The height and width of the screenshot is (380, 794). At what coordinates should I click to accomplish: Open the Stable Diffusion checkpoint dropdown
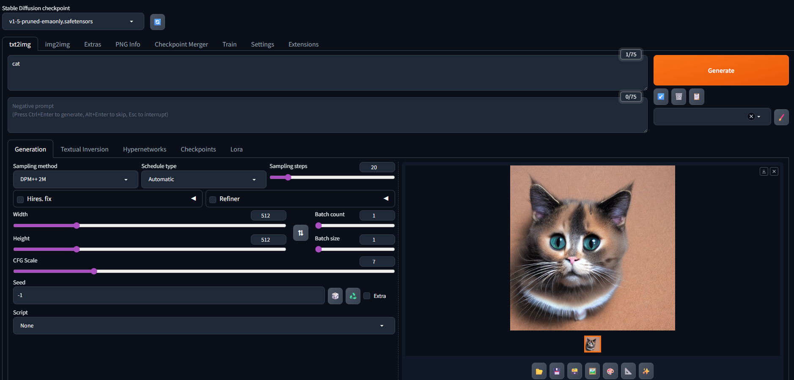click(73, 22)
